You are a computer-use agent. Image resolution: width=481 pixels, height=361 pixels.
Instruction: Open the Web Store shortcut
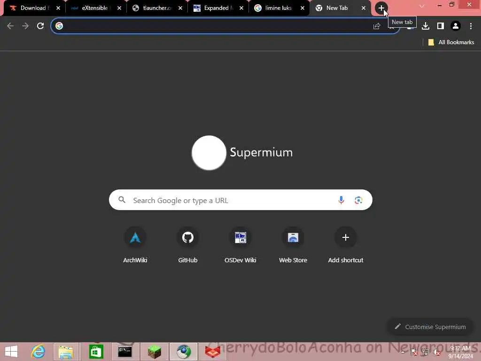click(x=293, y=245)
